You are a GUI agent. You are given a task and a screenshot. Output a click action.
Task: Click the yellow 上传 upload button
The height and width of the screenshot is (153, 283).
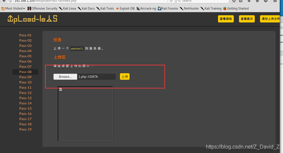125,76
